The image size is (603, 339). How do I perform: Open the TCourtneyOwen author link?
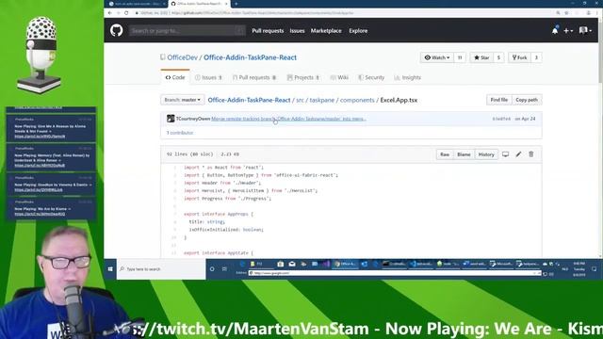point(193,119)
